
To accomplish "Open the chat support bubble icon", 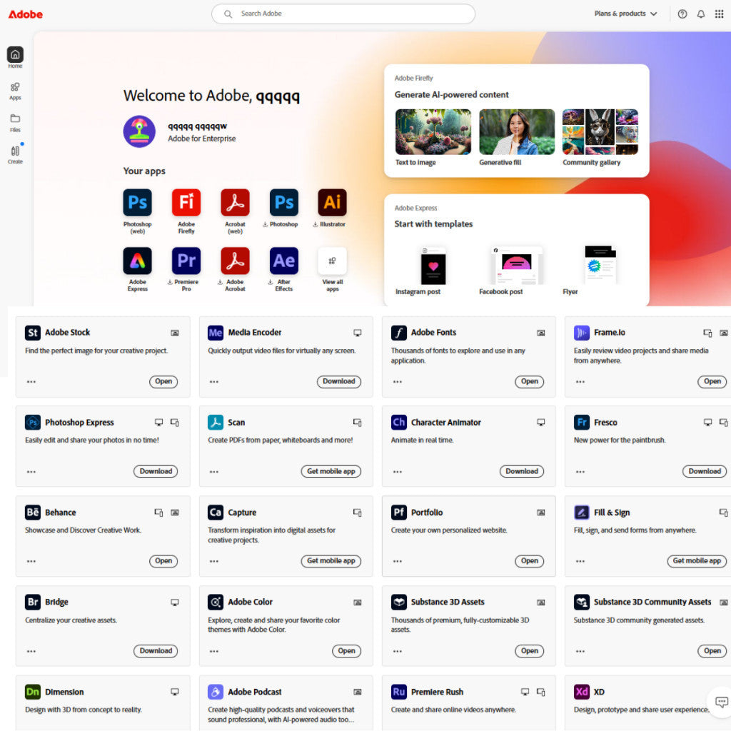I will pos(721,702).
